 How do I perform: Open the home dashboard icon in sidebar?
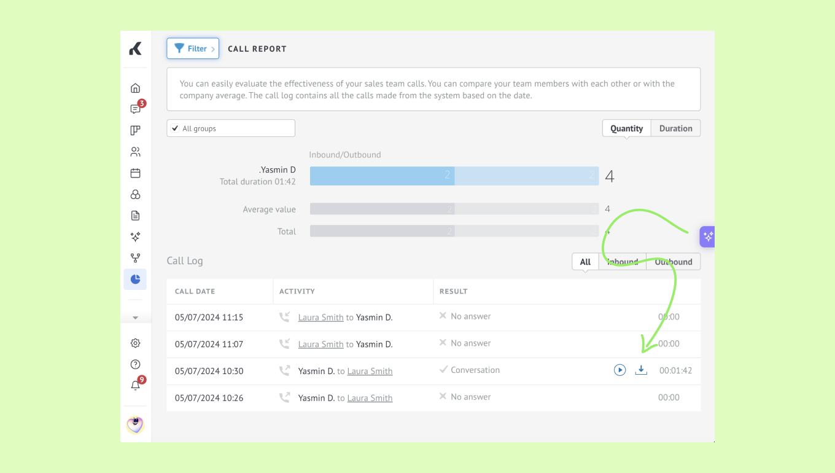point(135,88)
